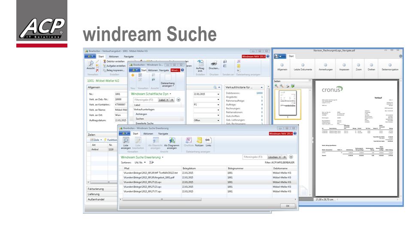This screenshot has width=412, height=231.
Task: Open application menu dropdown in Suche Erweiterung window
Action: pyautogui.click(x=124, y=133)
